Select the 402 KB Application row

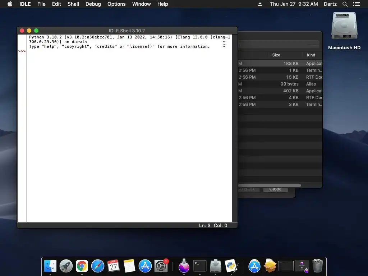point(280,91)
